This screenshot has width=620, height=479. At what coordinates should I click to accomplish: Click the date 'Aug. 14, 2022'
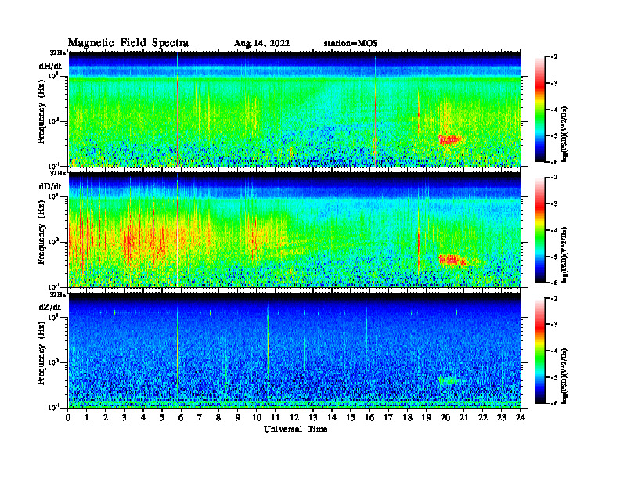[261, 44]
